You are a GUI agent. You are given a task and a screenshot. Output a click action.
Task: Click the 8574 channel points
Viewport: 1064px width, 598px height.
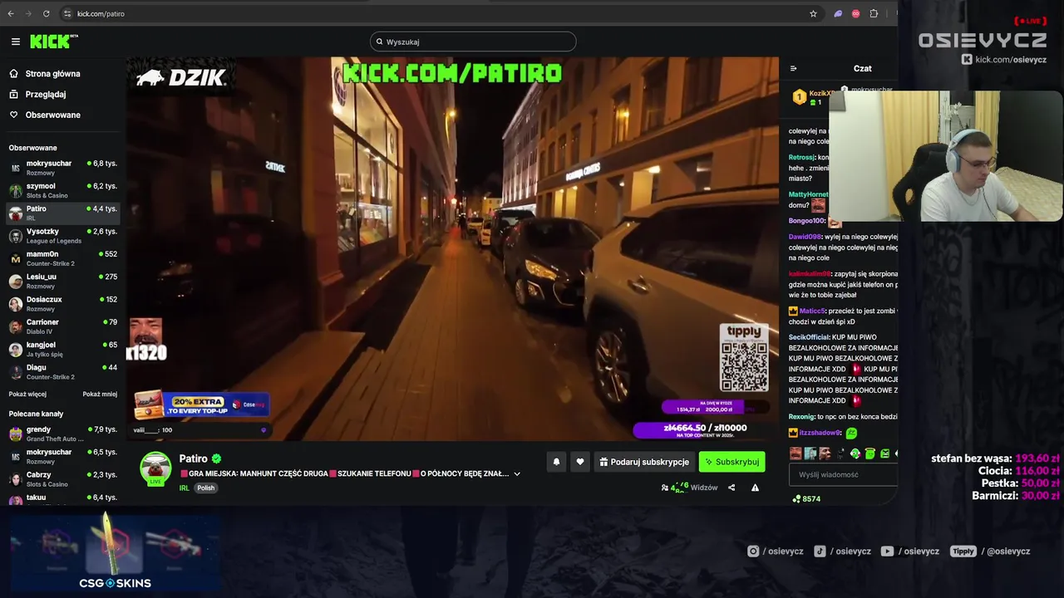click(x=806, y=499)
